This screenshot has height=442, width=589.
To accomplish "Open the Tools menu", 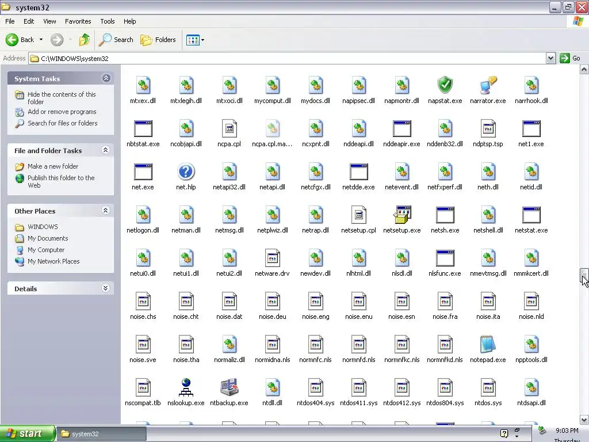I will pyautogui.click(x=108, y=21).
